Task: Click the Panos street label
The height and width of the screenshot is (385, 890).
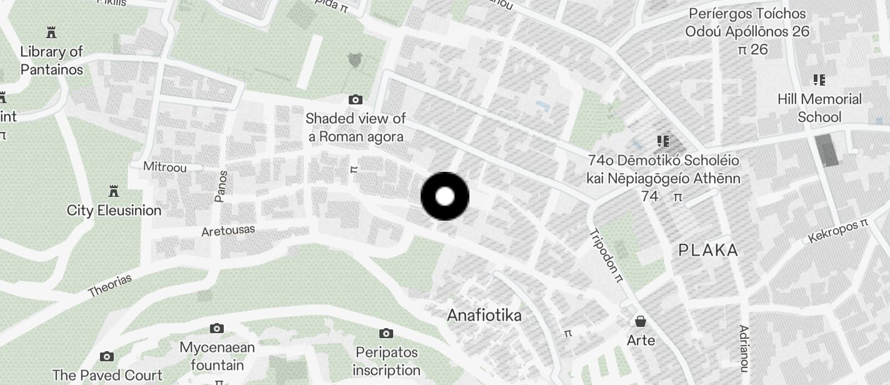Action: point(221,186)
